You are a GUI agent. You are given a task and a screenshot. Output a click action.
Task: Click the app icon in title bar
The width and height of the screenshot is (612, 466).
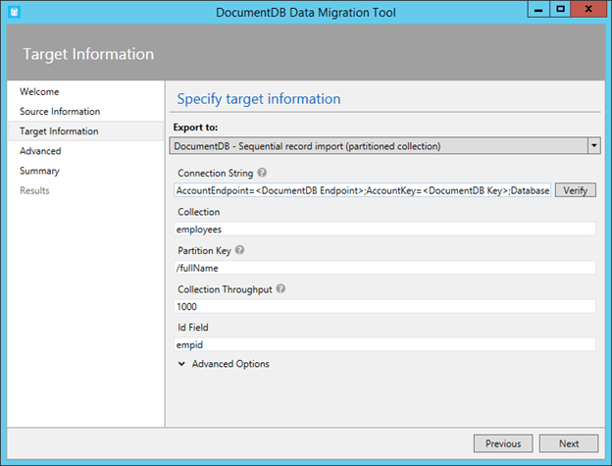click(x=13, y=12)
